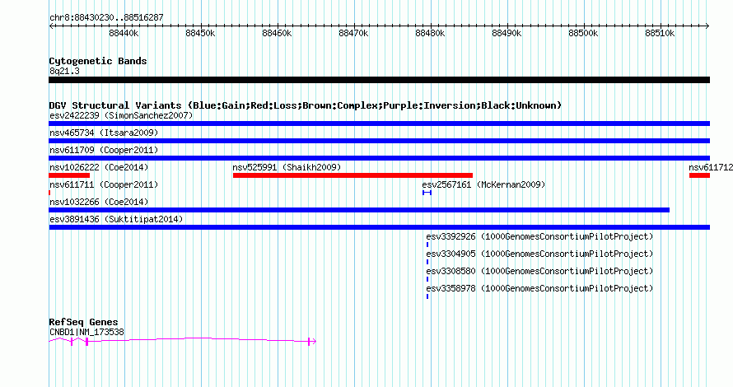The height and width of the screenshot is (387, 733).
Task: Open nsv1032266 (Coe2014) label
Action: click(99, 202)
